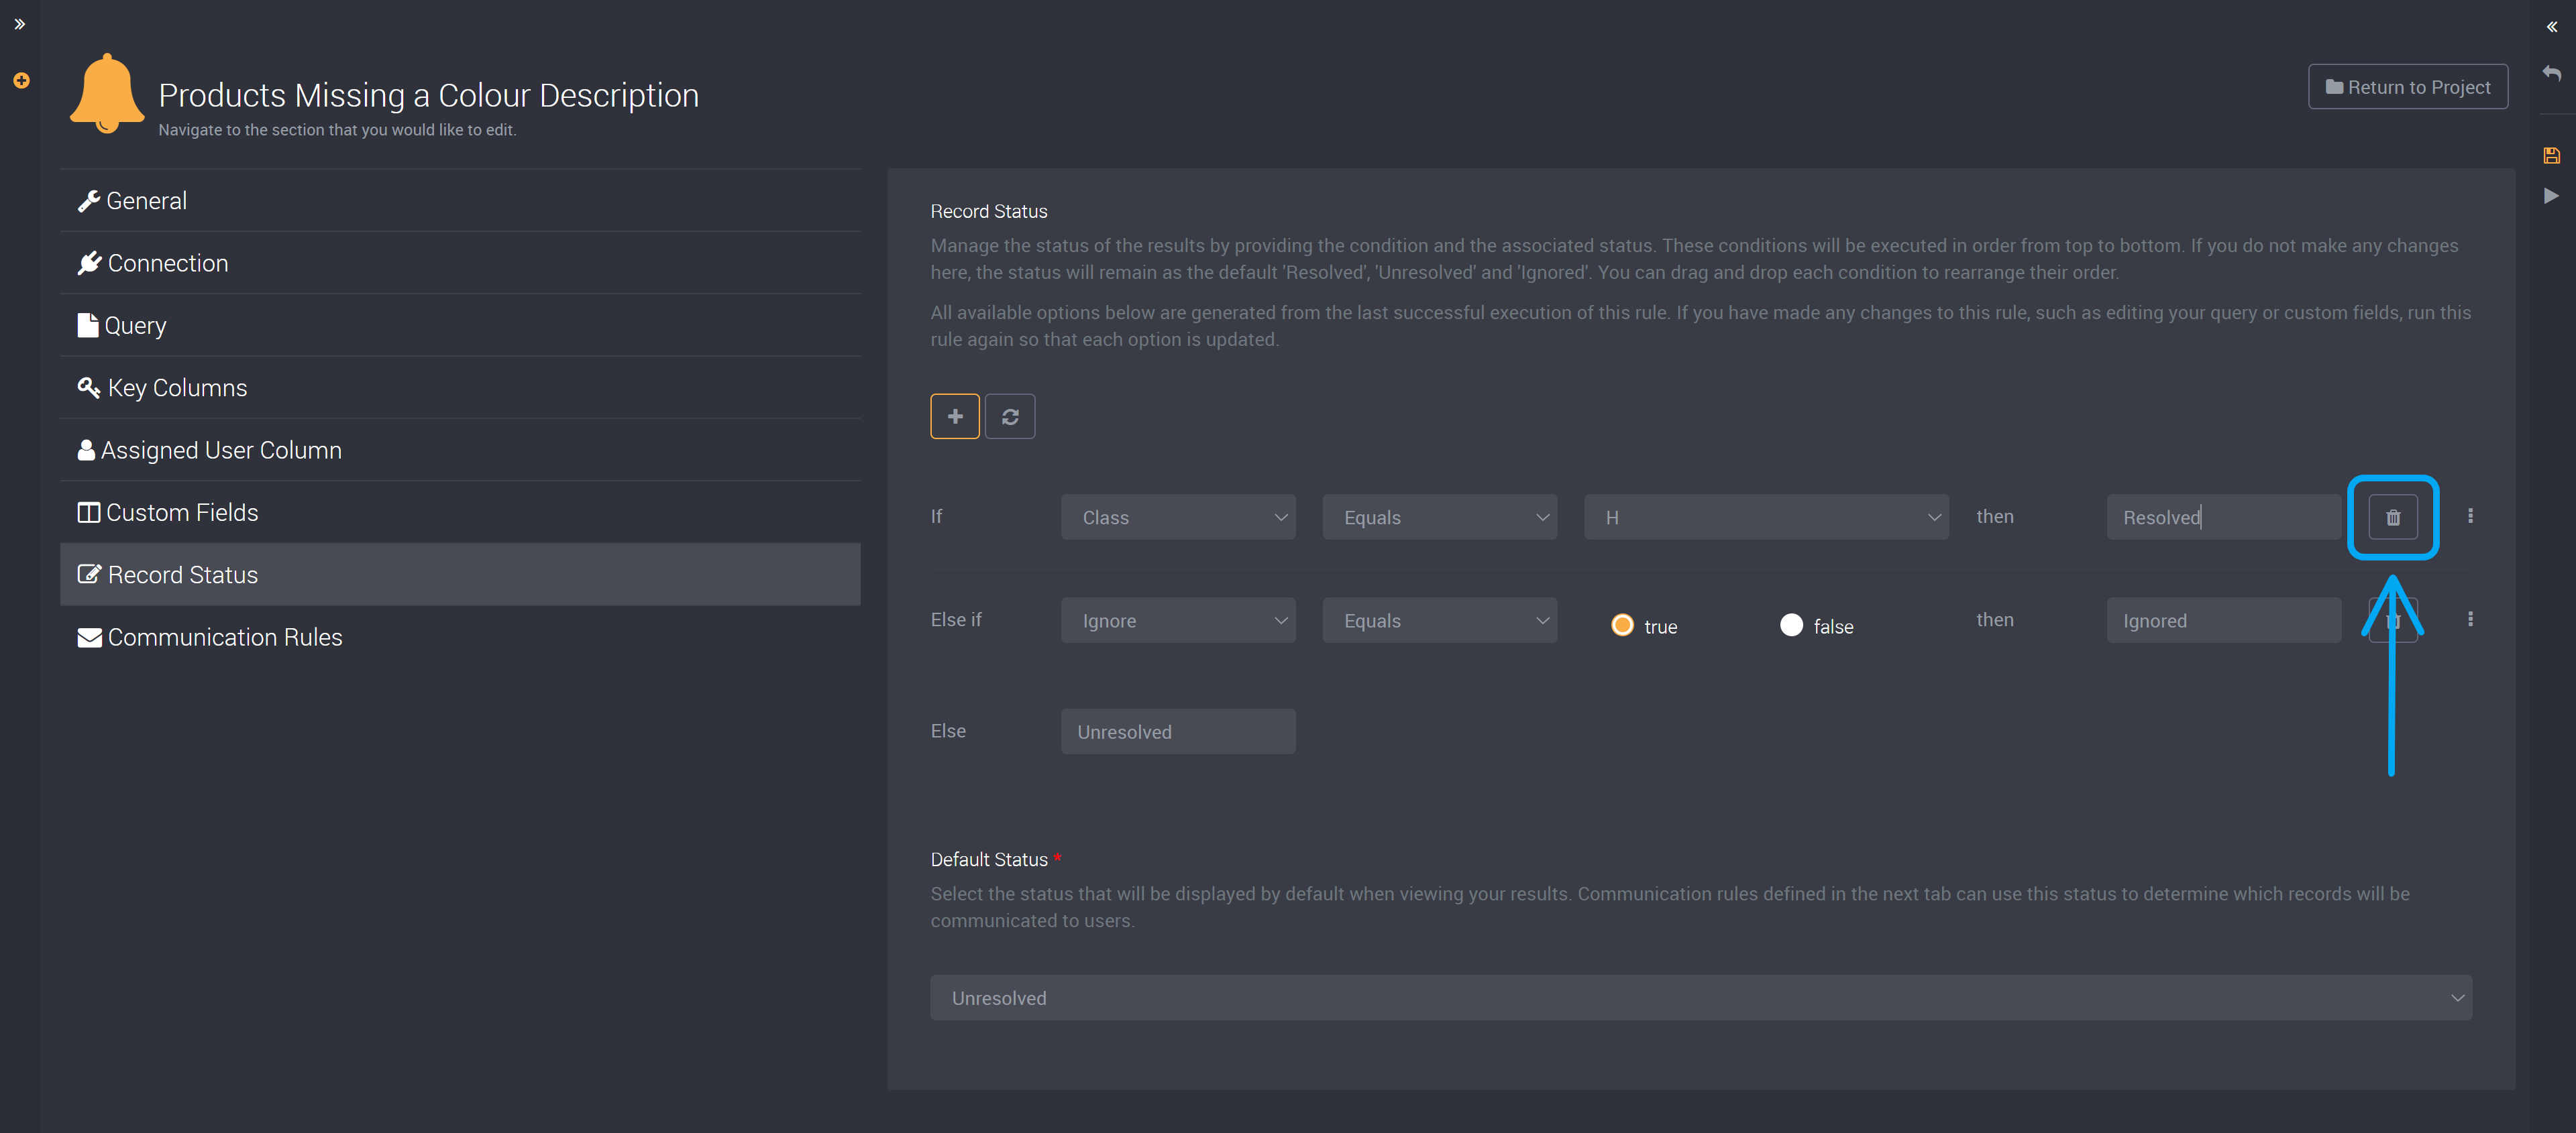Select the true radio button in Else if row
2576x1133 pixels.
coord(1623,624)
